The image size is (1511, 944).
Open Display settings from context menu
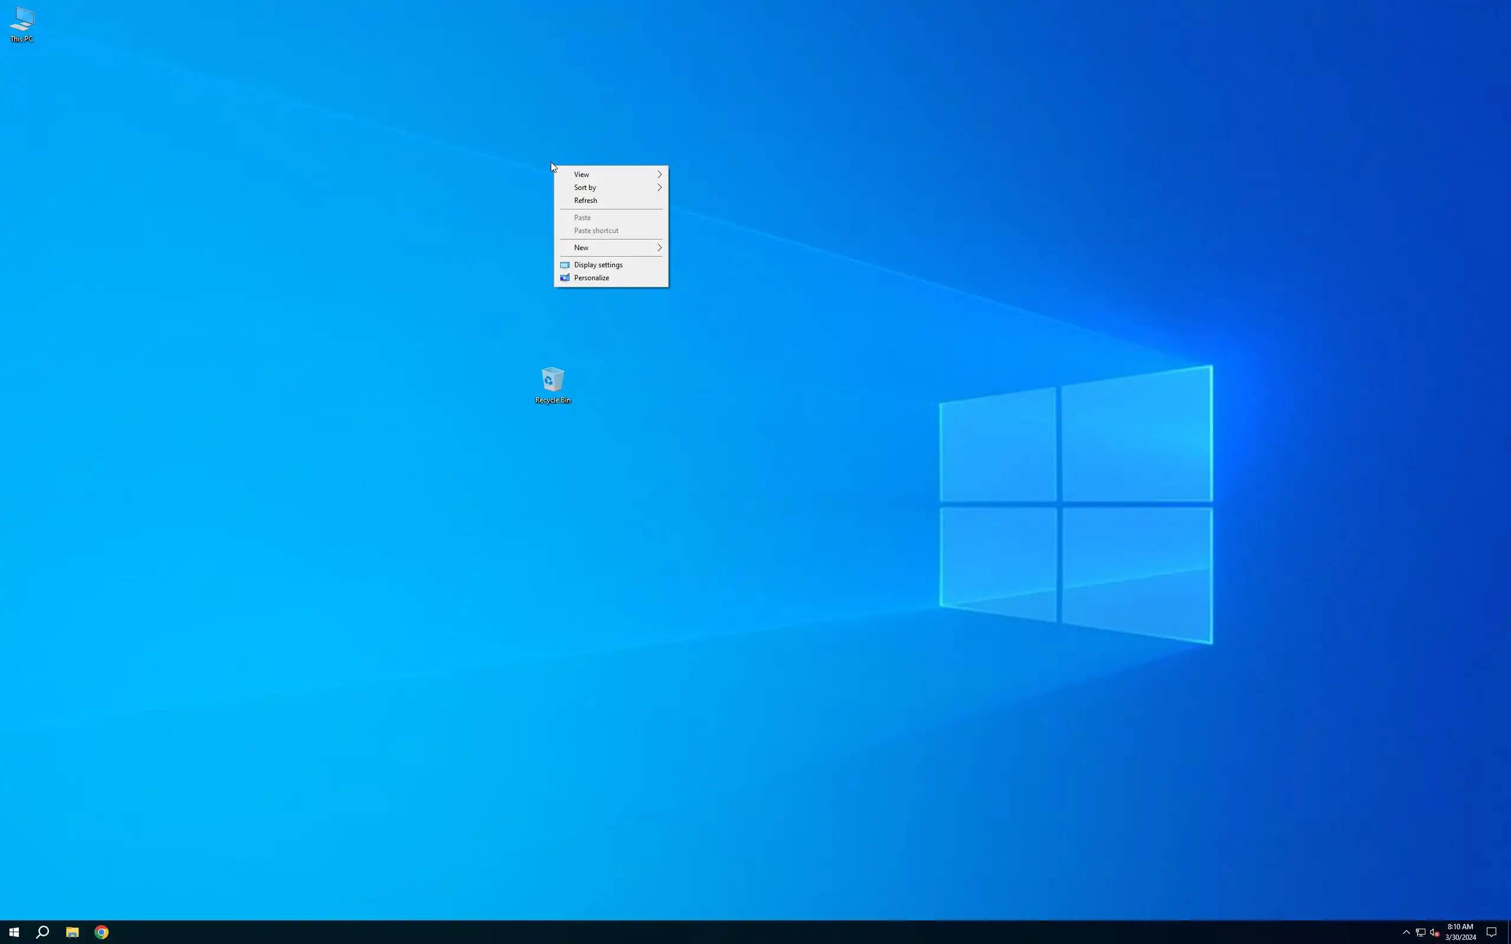[598, 265]
